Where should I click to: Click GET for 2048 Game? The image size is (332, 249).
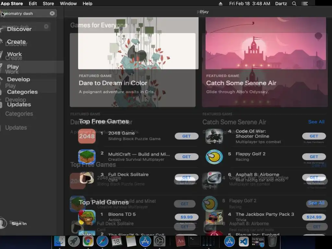coord(186,136)
